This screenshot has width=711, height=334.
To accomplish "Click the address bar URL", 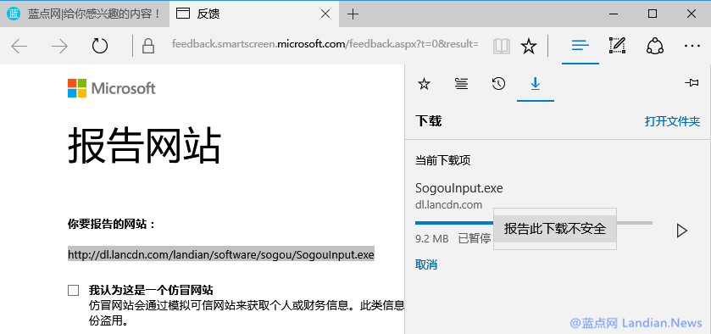I will point(325,44).
